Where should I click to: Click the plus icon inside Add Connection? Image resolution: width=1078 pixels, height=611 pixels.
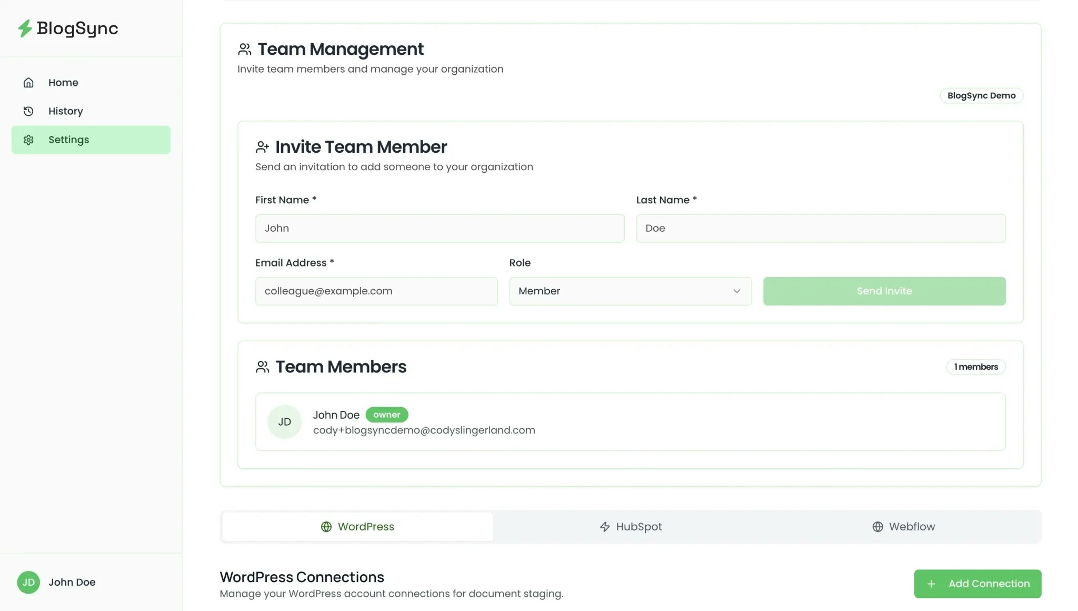click(x=932, y=584)
